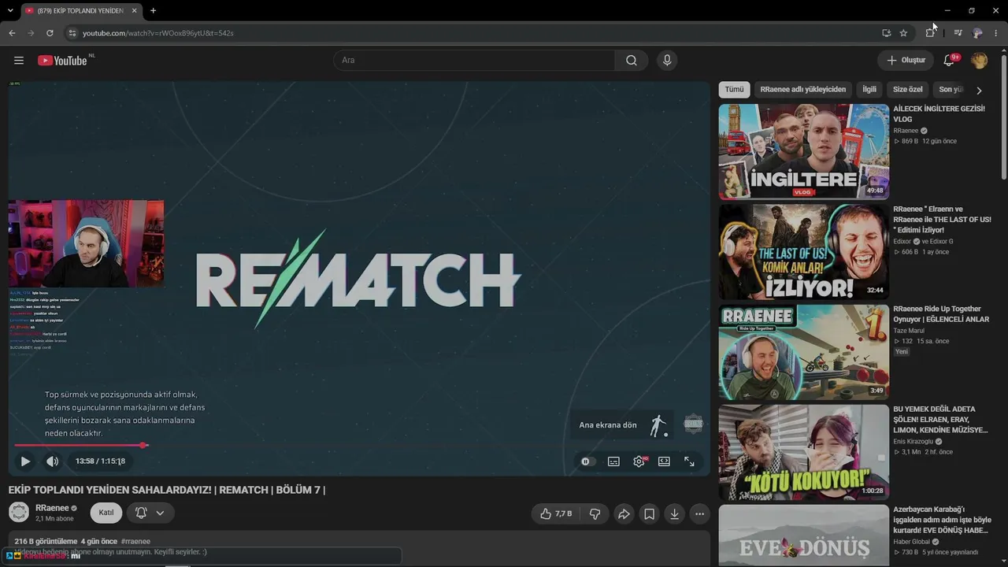Focus the Ara search field
1008x567 pixels.
[x=474, y=61]
